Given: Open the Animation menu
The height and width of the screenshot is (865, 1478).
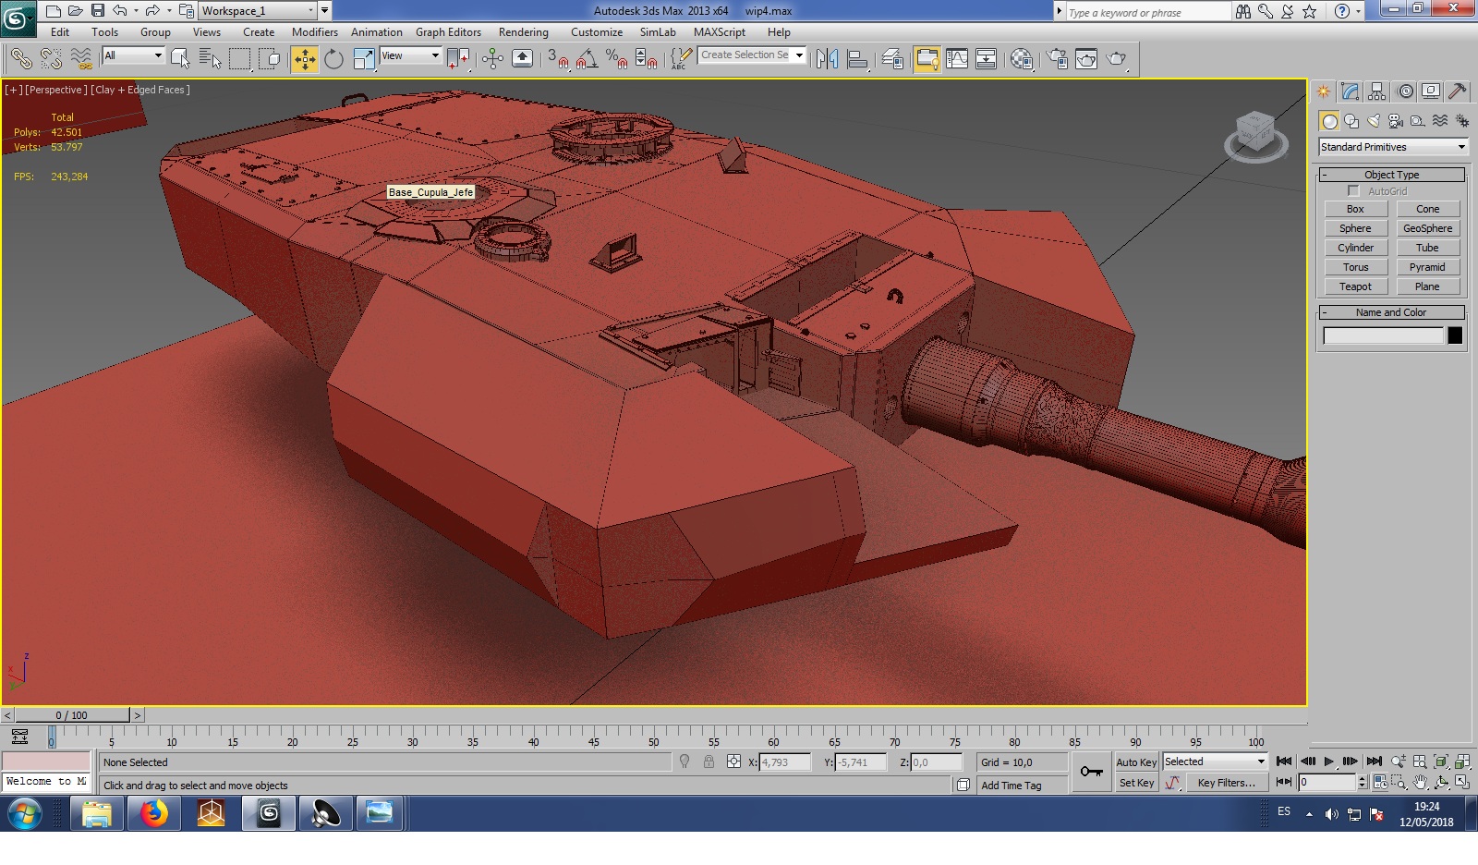Looking at the screenshot, I should (377, 32).
